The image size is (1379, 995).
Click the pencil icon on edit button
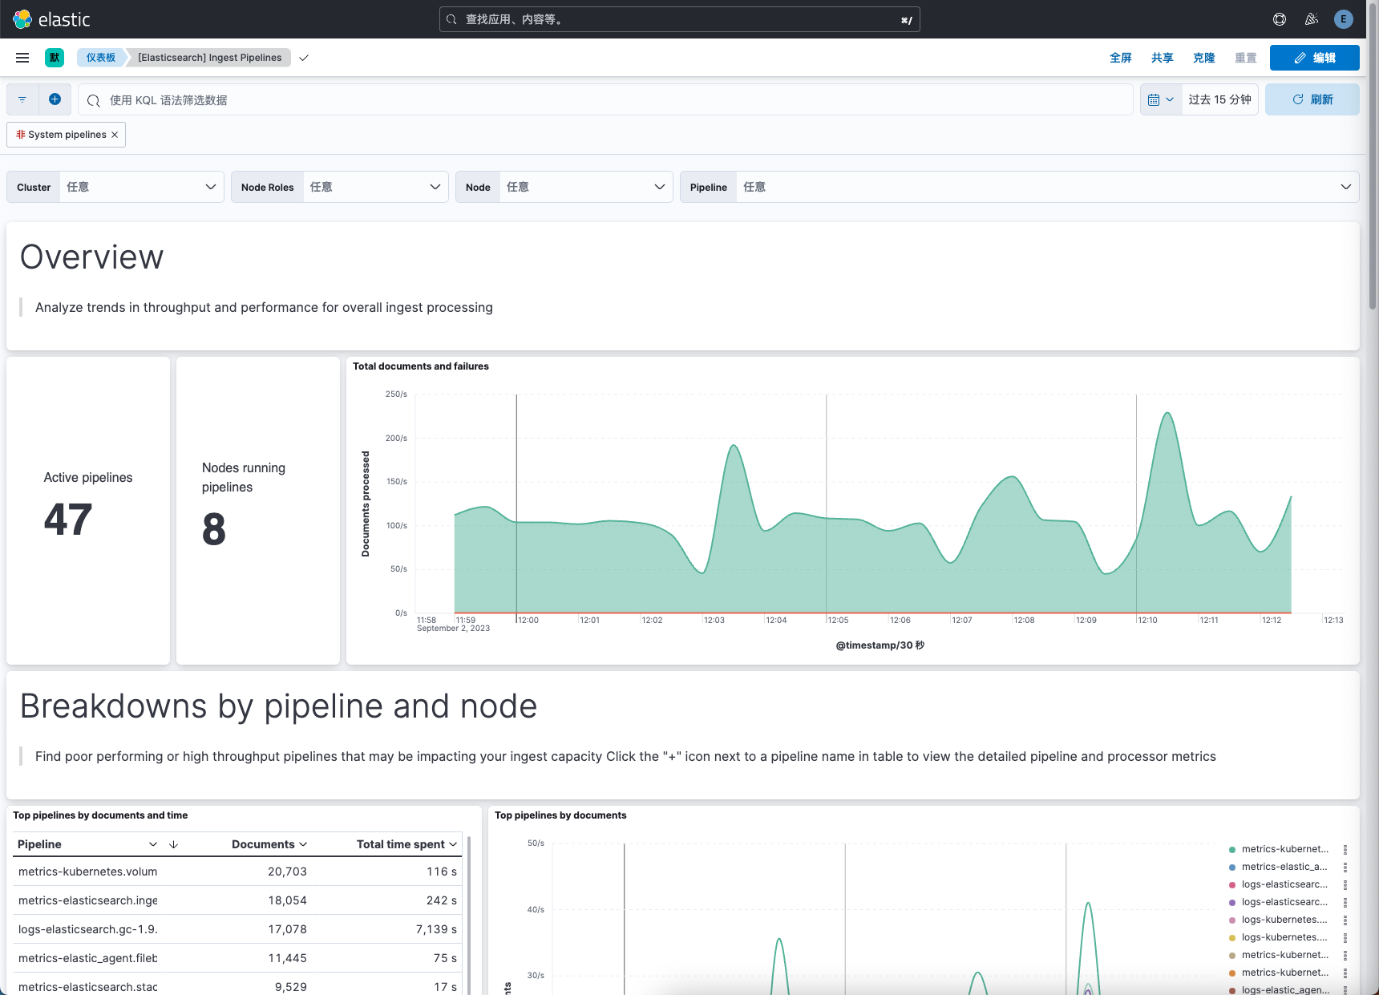(1300, 58)
